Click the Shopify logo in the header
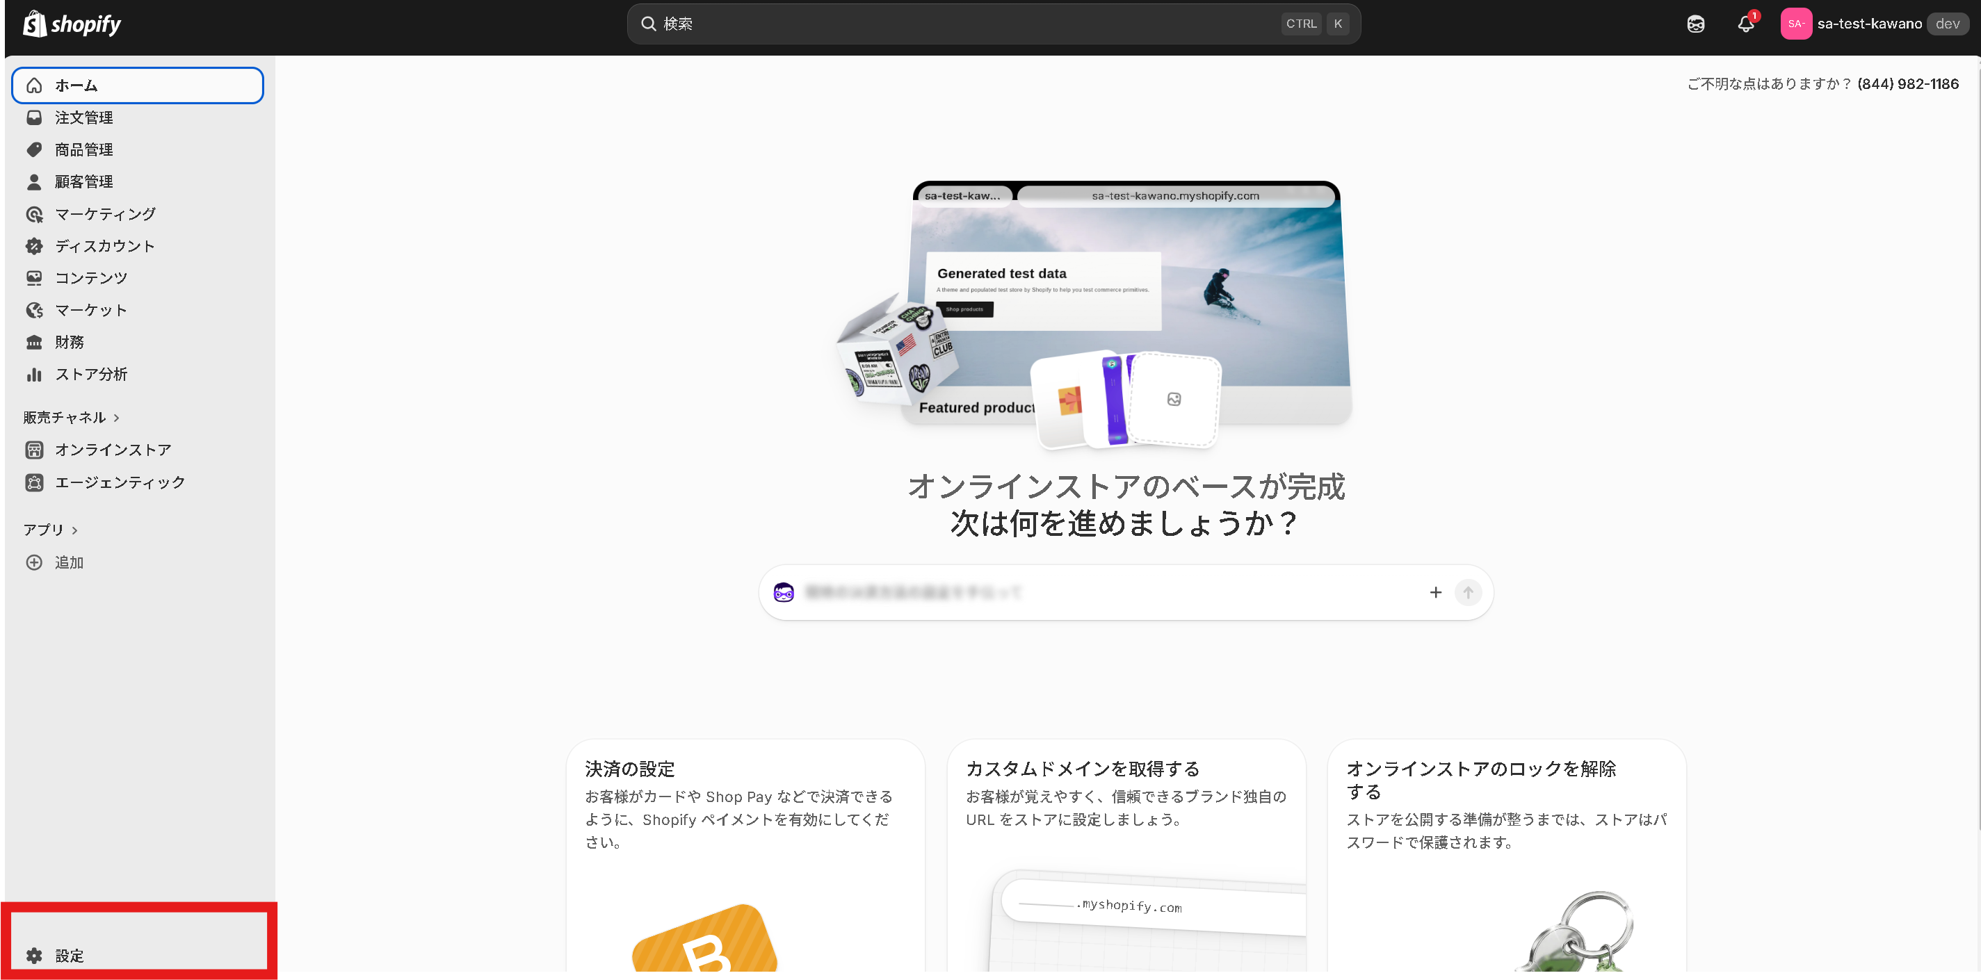Image resolution: width=1981 pixels, height=980 pixels. pyautogui.click(x=72, y=24)
